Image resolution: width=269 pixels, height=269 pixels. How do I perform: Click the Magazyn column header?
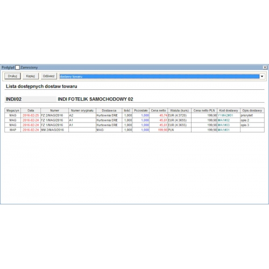13,110
